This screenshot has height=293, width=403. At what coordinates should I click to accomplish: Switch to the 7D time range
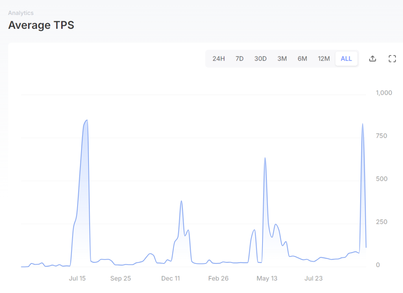[239, 59]
